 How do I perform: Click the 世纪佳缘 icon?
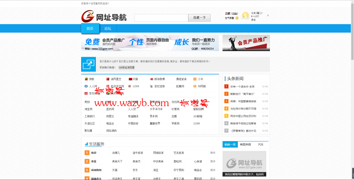coord(151,86)
